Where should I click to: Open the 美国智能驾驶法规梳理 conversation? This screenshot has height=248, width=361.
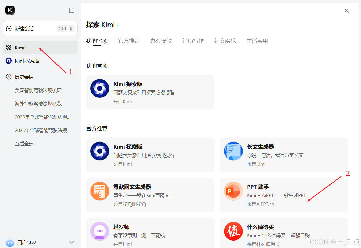click(38, 90)
